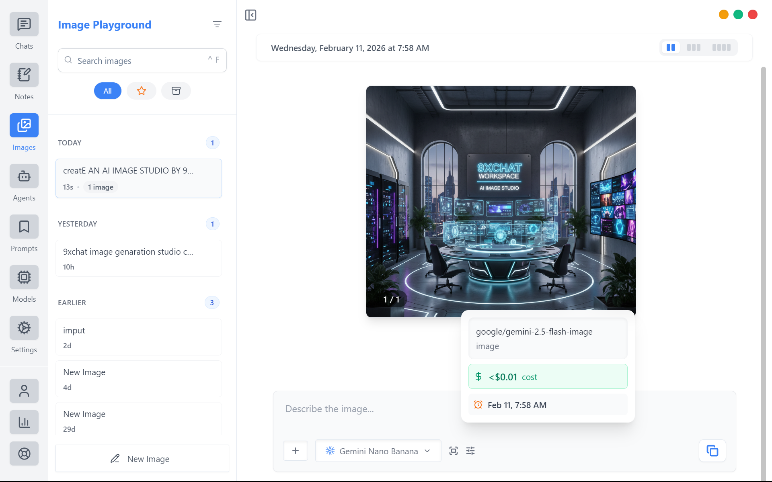Image resolution: width=772 pixels, height=482 pixels.
Task: Click the image settings sliders icon
Action: (x=470, y=451)
